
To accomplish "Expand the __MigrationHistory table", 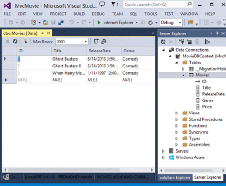I will tap(183, 69).
